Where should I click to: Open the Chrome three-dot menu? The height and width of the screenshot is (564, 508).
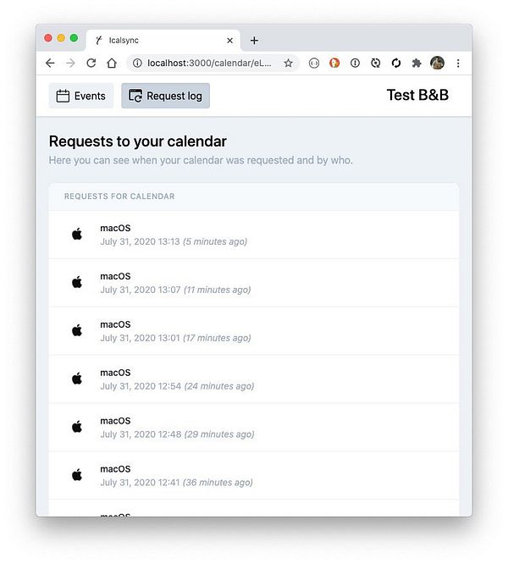(458, 63)
